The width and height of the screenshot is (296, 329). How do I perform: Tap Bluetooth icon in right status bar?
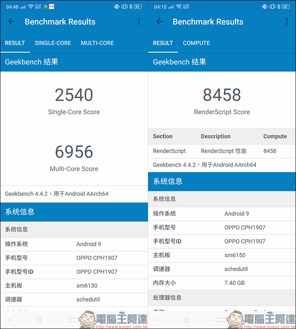click(279, 7)
